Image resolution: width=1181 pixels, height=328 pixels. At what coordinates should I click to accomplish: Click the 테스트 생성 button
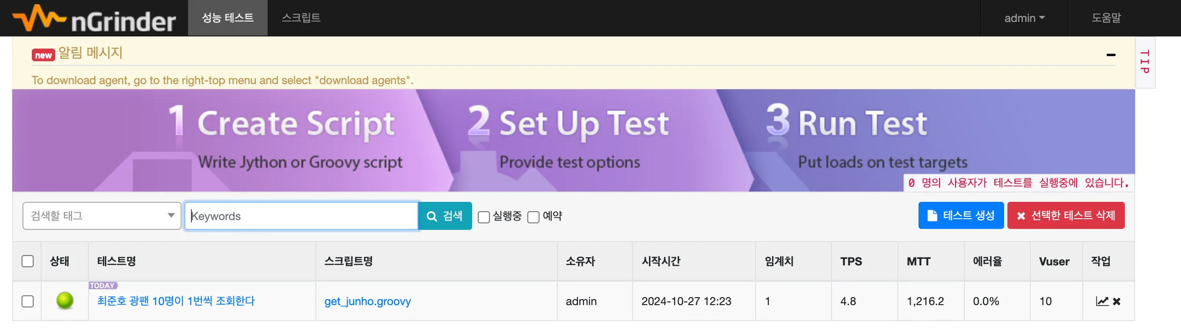[x=961, y=215]
